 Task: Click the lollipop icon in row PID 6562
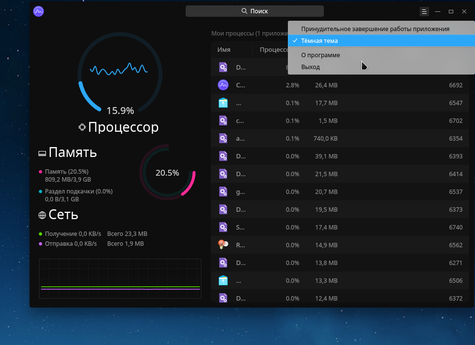point(223,245)
